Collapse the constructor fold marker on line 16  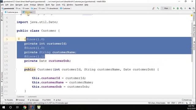[15, 69]
